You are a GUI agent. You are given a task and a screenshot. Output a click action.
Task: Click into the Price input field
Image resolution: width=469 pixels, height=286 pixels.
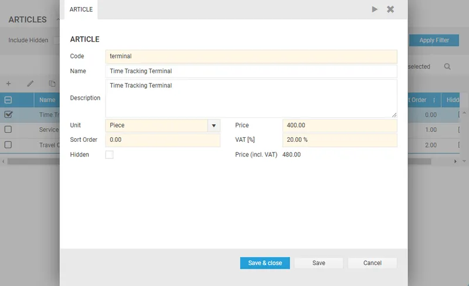(x=339, y=125)
